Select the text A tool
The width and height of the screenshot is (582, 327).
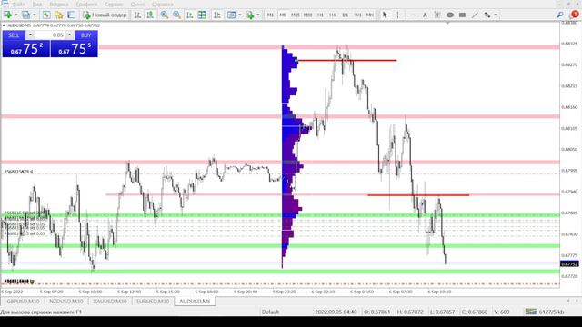pyautogui.click(x=425, y=15)
